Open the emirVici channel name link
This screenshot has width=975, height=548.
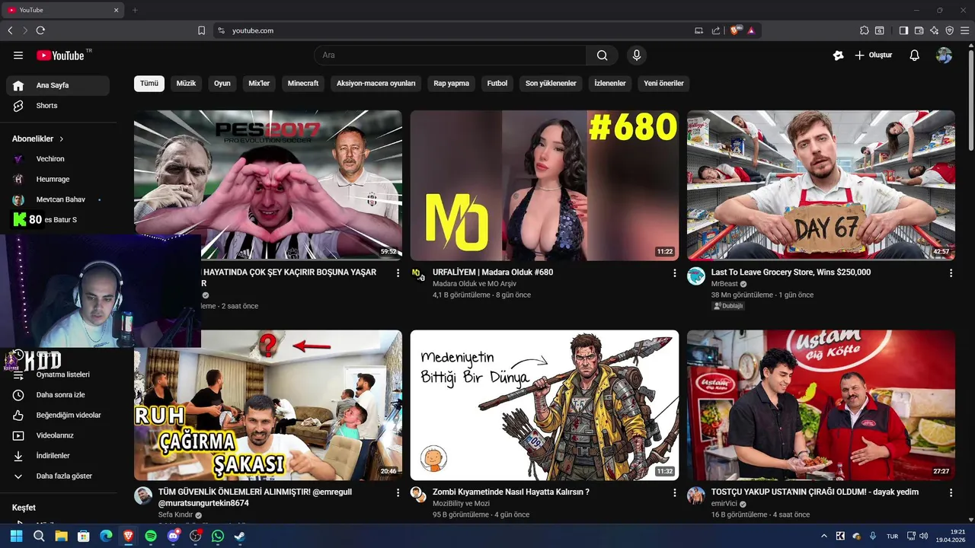click(x=724, y=504)
